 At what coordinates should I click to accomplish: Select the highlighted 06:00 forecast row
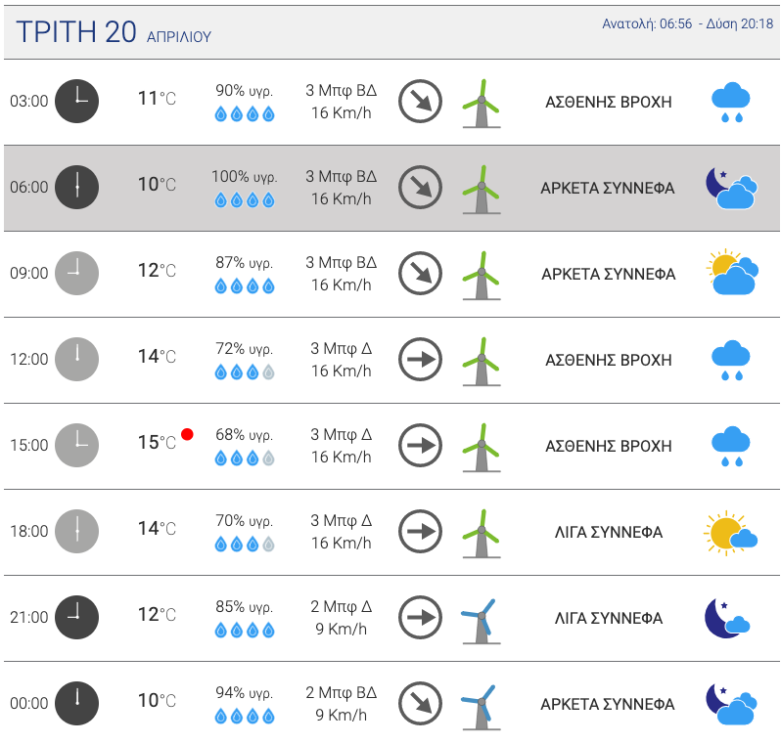(392, 188)
